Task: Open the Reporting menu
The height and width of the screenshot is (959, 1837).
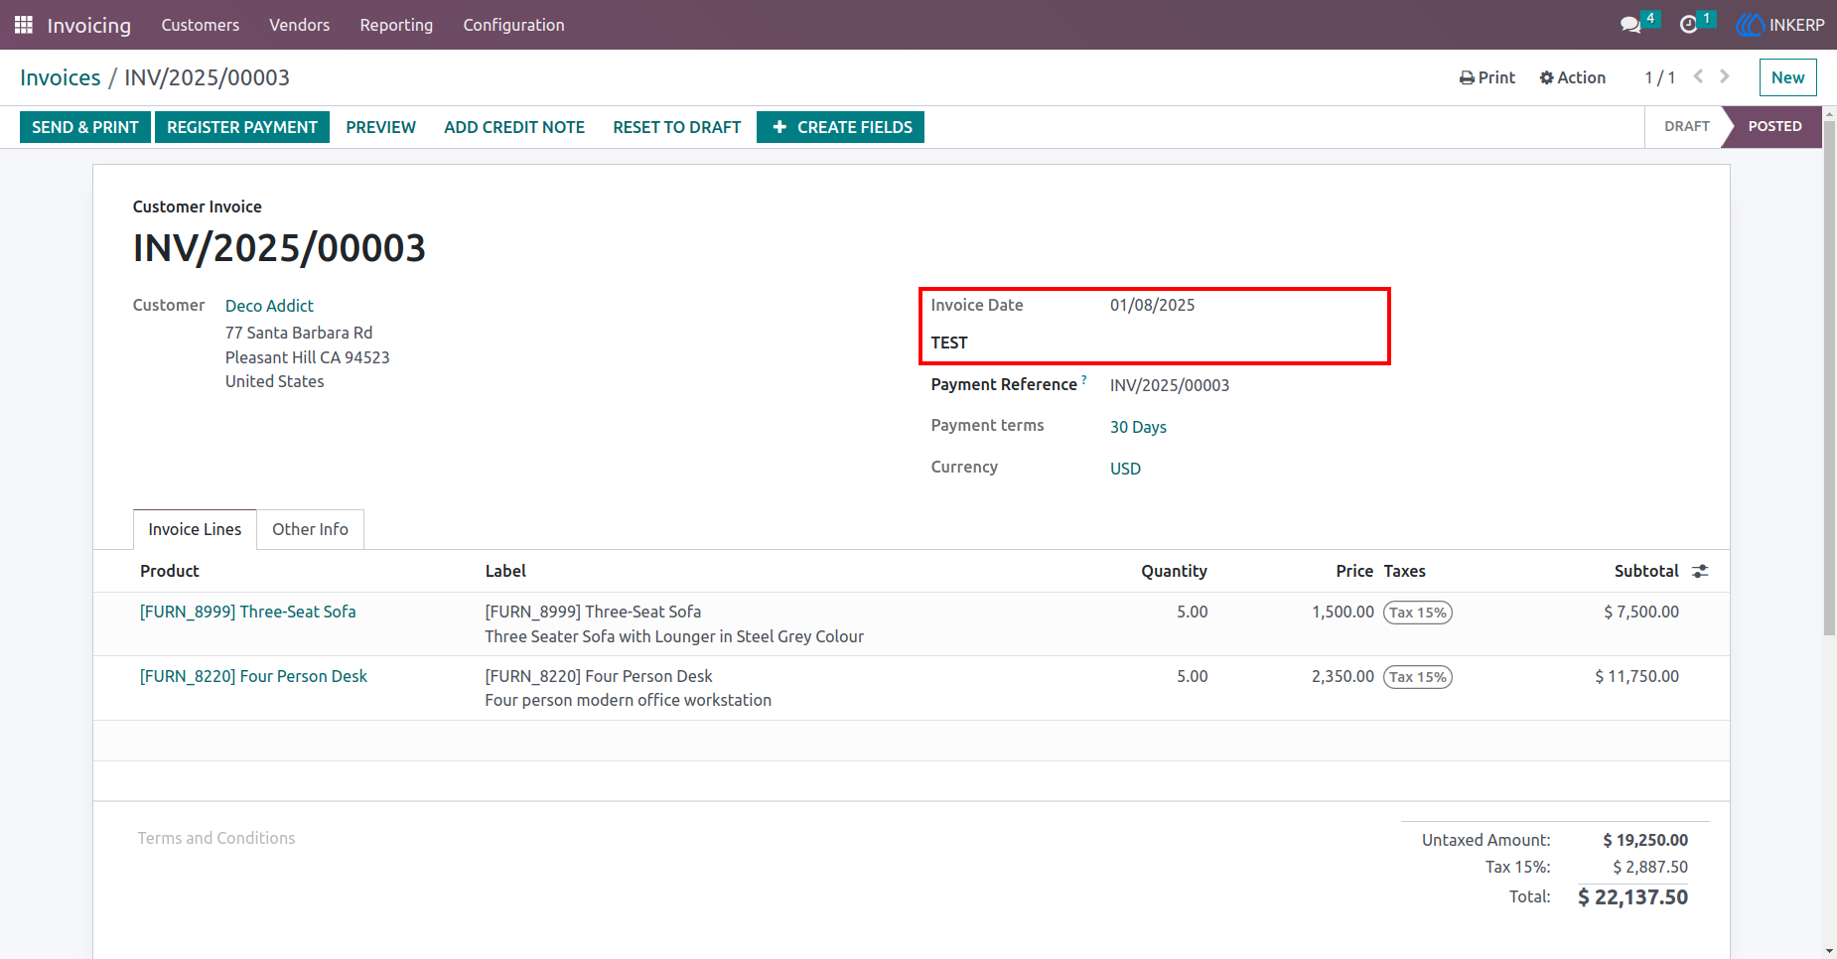Action: click(396, 25)
